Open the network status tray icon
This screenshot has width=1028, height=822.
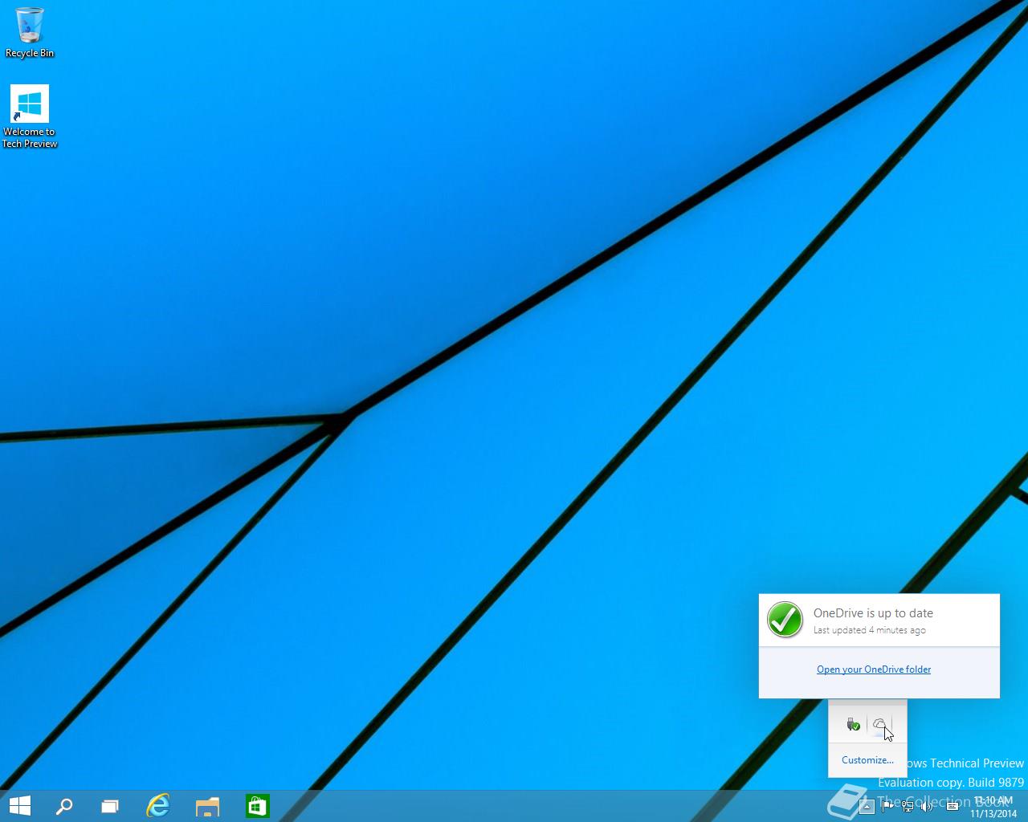coord(908,807)
